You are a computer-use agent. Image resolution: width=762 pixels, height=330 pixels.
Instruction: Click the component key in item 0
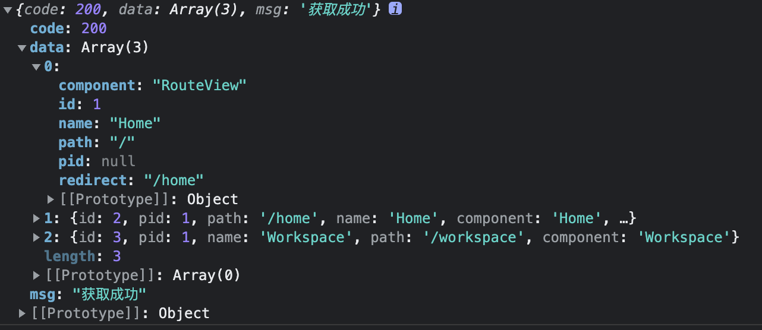pos(97,85)
